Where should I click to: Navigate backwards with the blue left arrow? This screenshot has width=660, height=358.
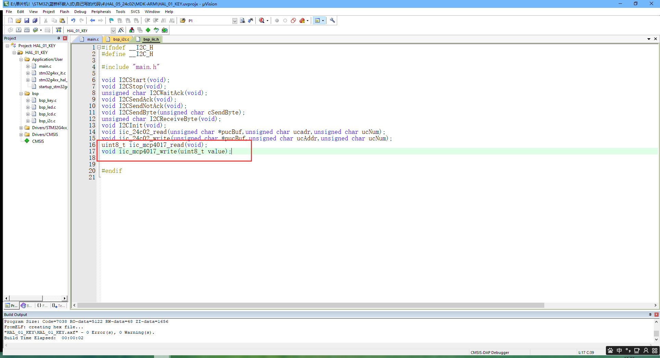[x=92, y=20]
